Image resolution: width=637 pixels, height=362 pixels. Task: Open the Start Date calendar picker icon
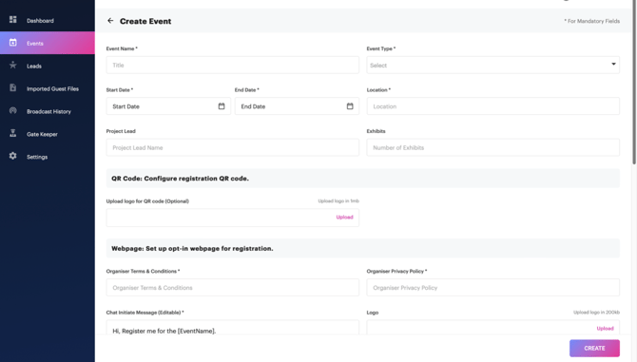pos(222,105)
